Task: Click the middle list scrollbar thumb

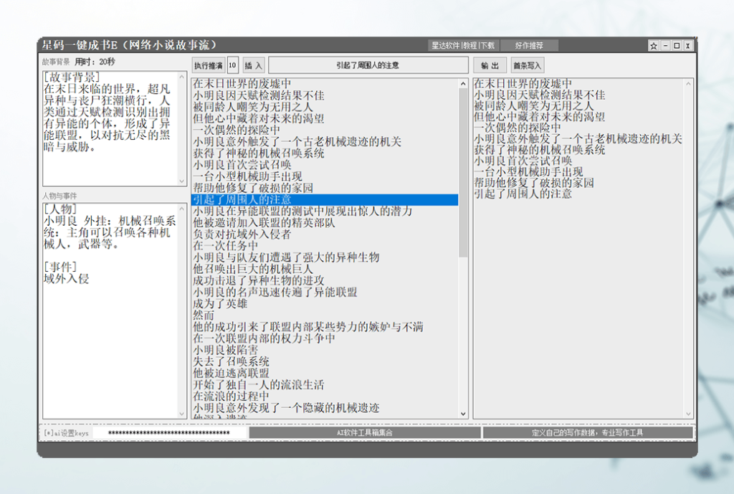Action: point(463,172)
